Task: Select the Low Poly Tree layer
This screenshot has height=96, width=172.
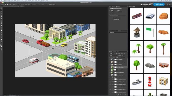Action: click(119, 70)
